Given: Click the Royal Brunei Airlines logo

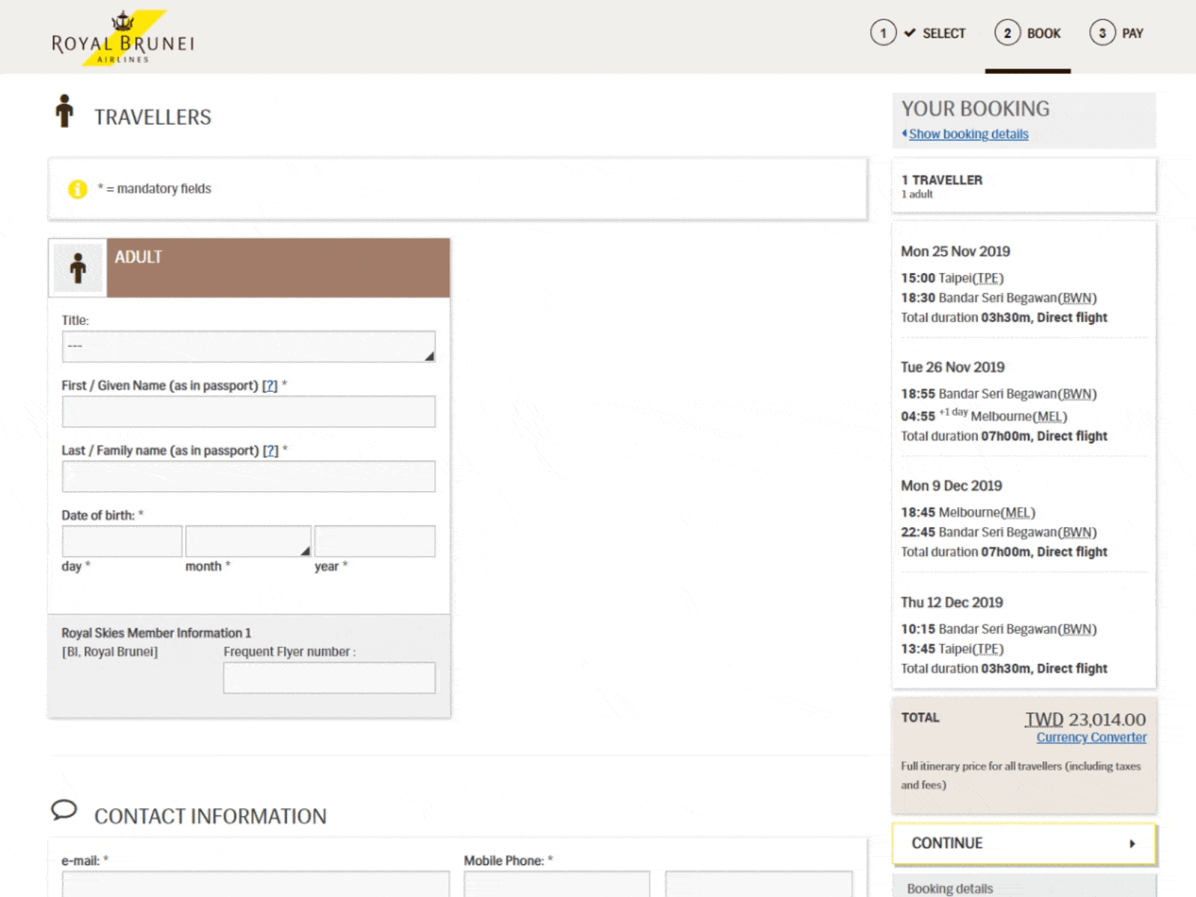Looking at the screenshot, I should tap(123, 39).
